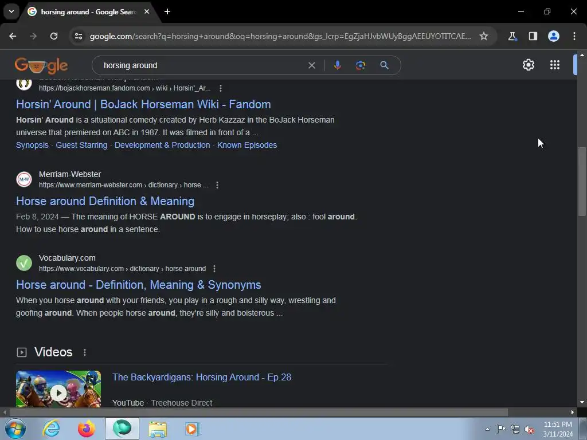Click the horizontal scroll right arrow

573,412
